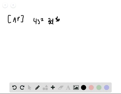Go to whiteboard page 1
The width and height of the screenshot is (121, 94).
pos(5,5)
